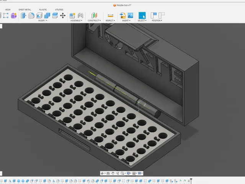Image resolution: width=245 pixels, height=184 pixels.
Task: Switch to the UTILITIES tab
Action: [59, 10]
